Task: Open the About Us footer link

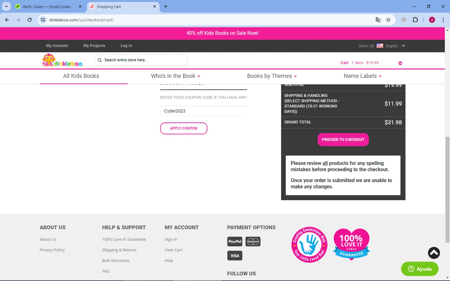Action: click(48, 239)
